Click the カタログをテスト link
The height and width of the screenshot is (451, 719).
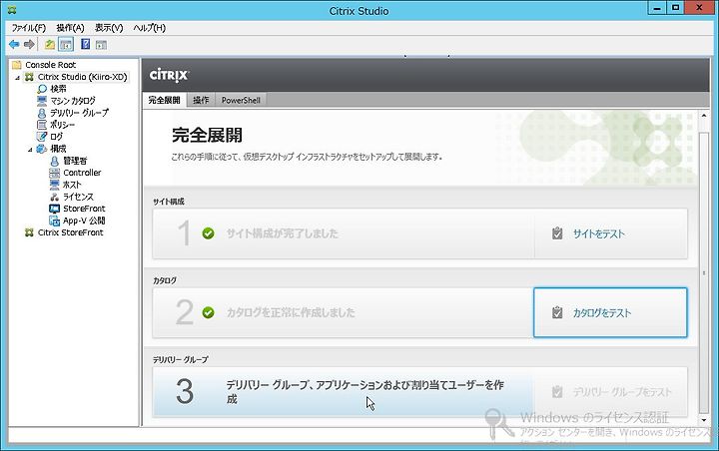pyautogui.click(x=601, y=313)
